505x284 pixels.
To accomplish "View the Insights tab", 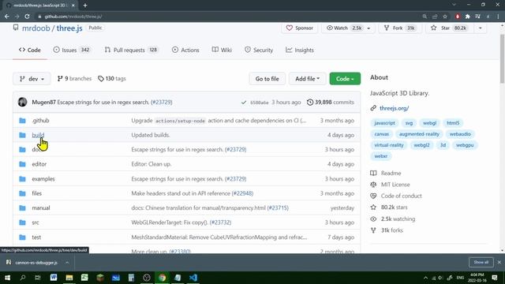I will click(x=300, y=50).
